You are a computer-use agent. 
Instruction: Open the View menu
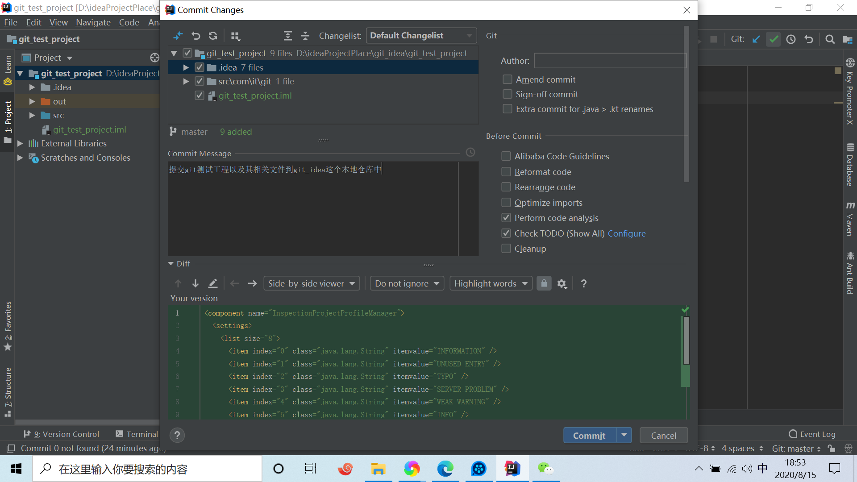point(58,22)
